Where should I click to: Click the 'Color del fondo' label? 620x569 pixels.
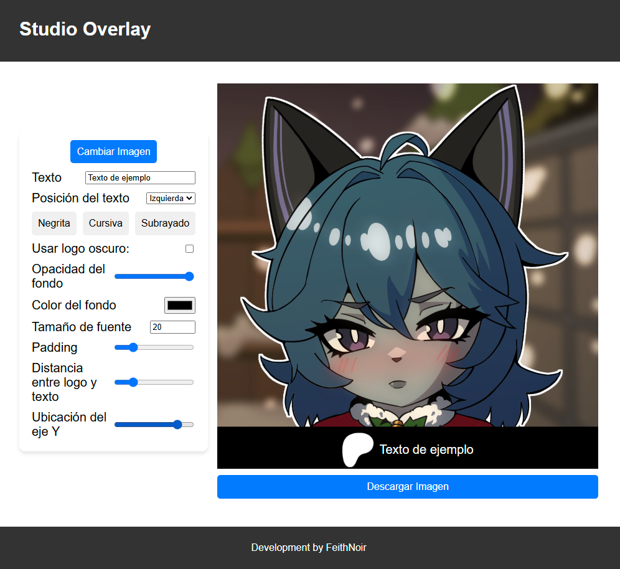[74, 305]
